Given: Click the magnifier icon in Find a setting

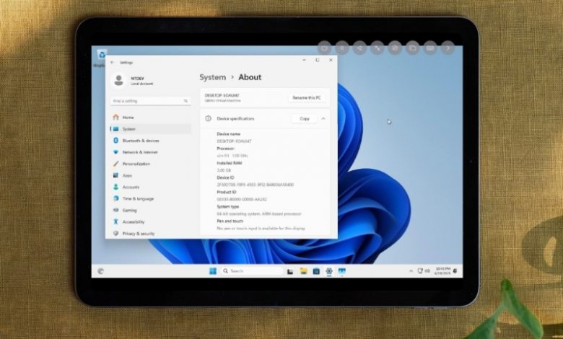Looking at the screenshot, I should tap(186, 101).
